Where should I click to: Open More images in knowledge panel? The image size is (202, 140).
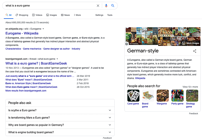191,43
